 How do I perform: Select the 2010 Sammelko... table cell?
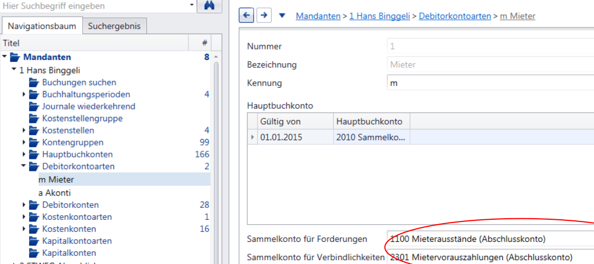pyautogui.click(x=372, y=137)
